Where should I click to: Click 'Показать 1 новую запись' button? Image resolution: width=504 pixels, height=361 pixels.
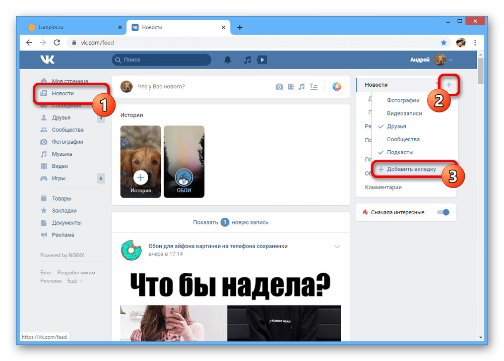[230, 222]
